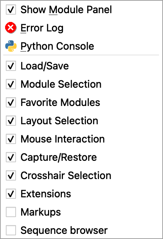The height and width of the screenshot is (239, 163).
Task: Click the Crosshair Selection menu label
Action: point(66,175)
